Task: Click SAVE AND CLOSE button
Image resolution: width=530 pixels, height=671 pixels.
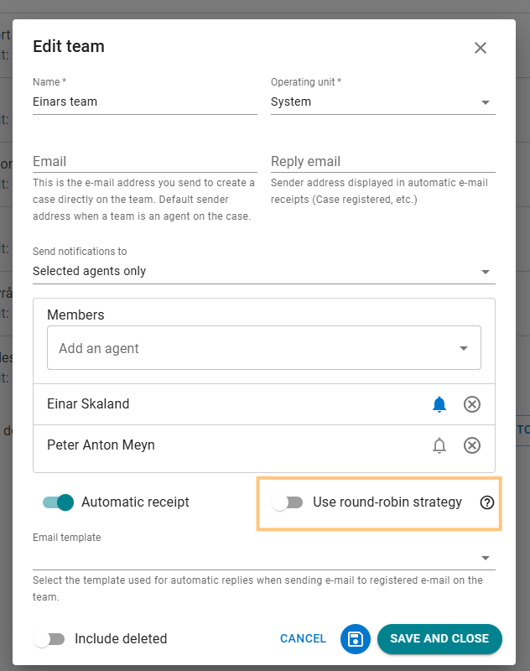Action: 439,638
